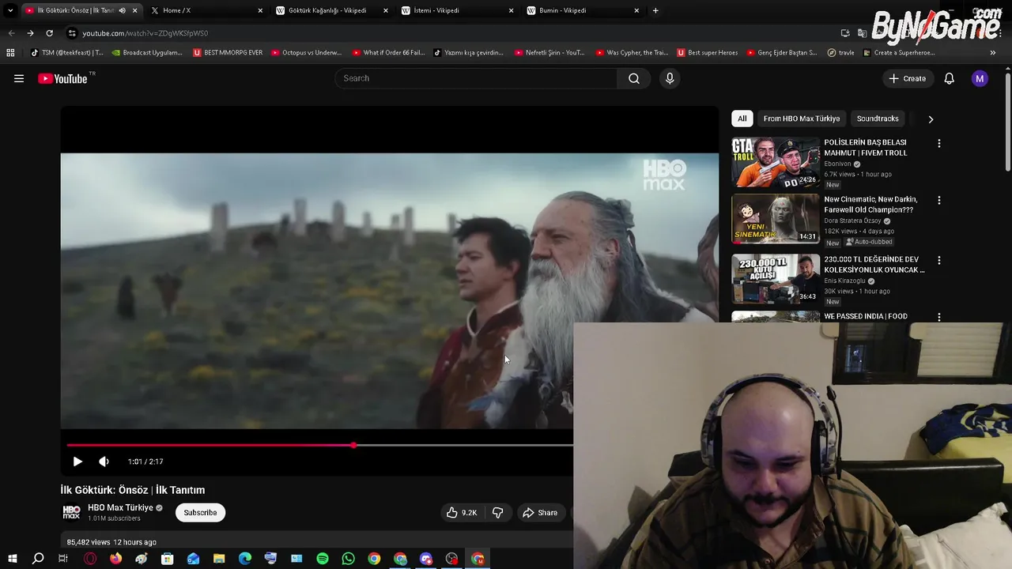Open Windows Start menu
The width and height of the screenshot is (1012, 569).
click(13, 559)
